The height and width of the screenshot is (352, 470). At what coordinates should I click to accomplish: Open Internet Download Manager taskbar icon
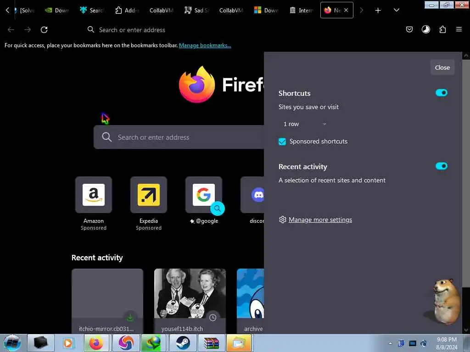[154, 343]
